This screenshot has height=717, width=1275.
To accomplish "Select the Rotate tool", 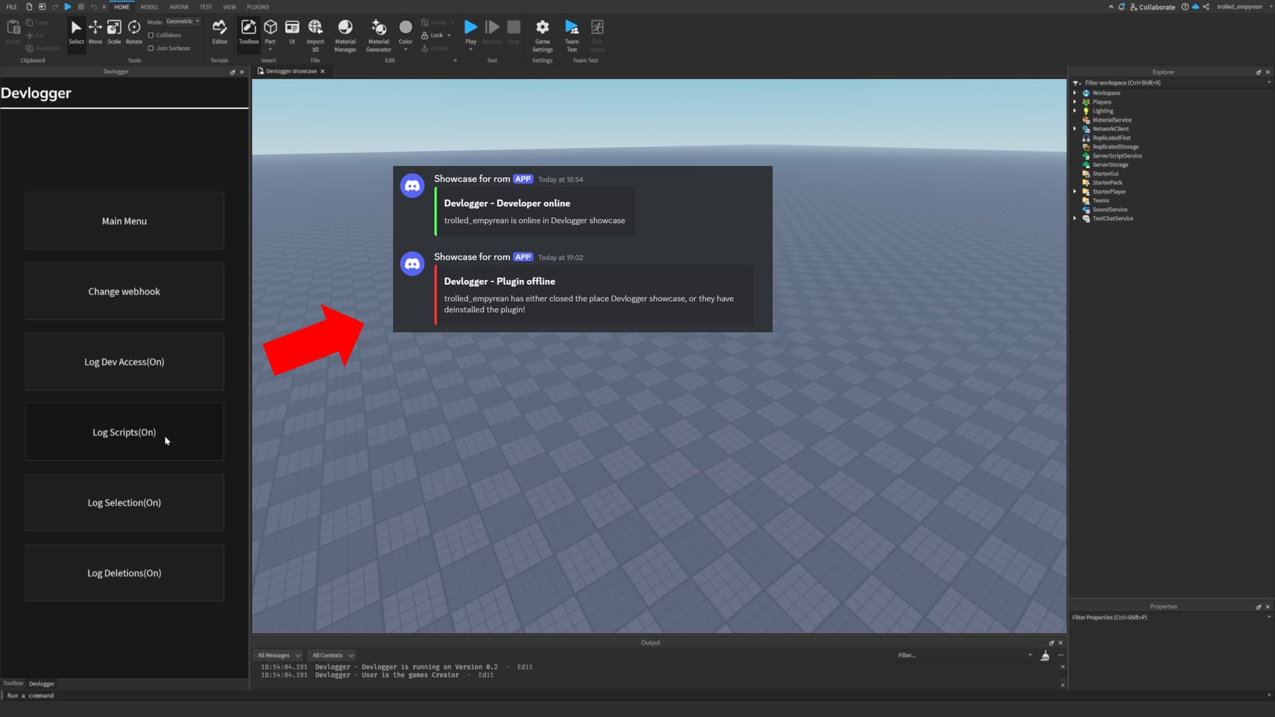I will [x=134, y=31].
